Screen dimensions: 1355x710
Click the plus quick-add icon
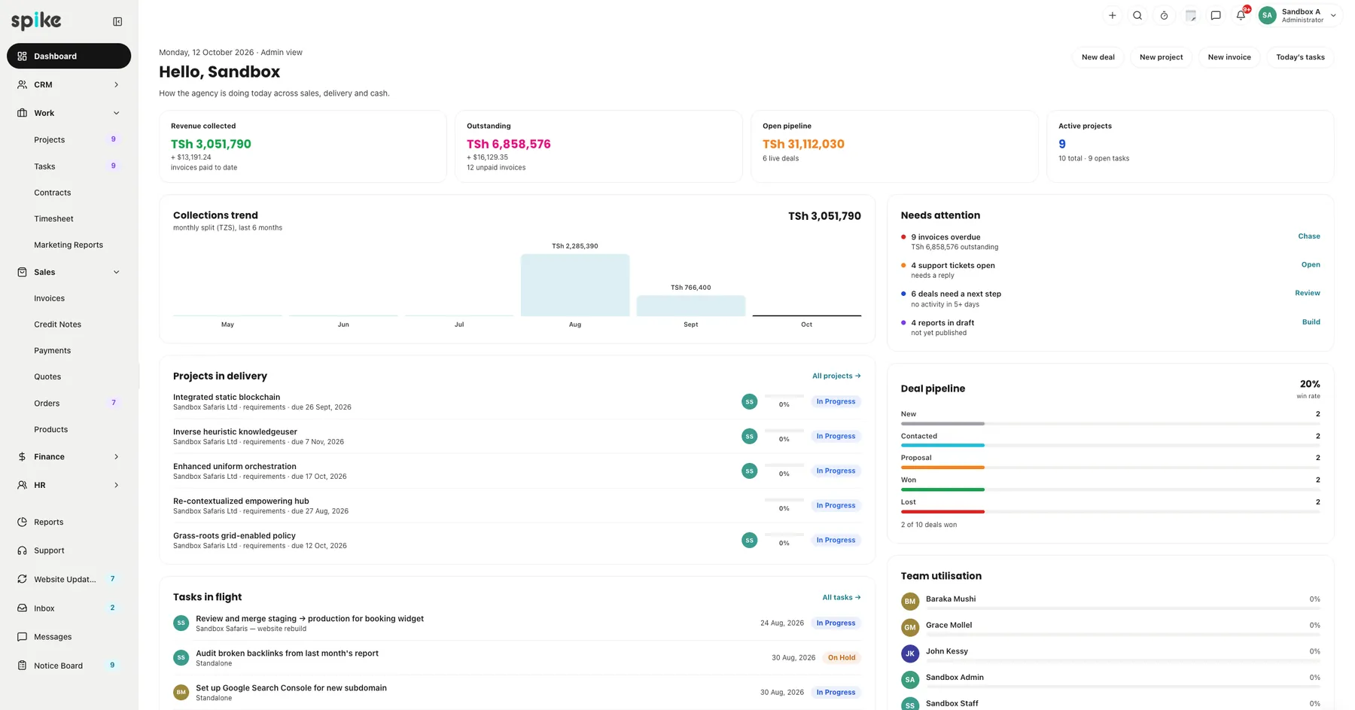pyautogui.click(x=1112, y=15)
